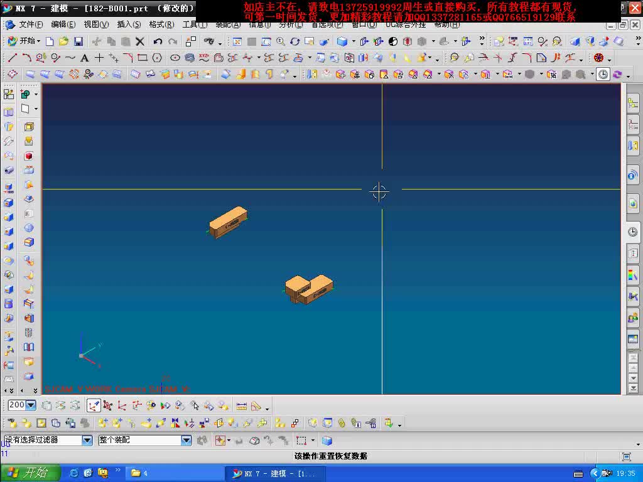The height and width of the screenshot is (482, 643).
Task: Open a part using the folder icon
Action: pyautogui.click(x=63, y=41)
